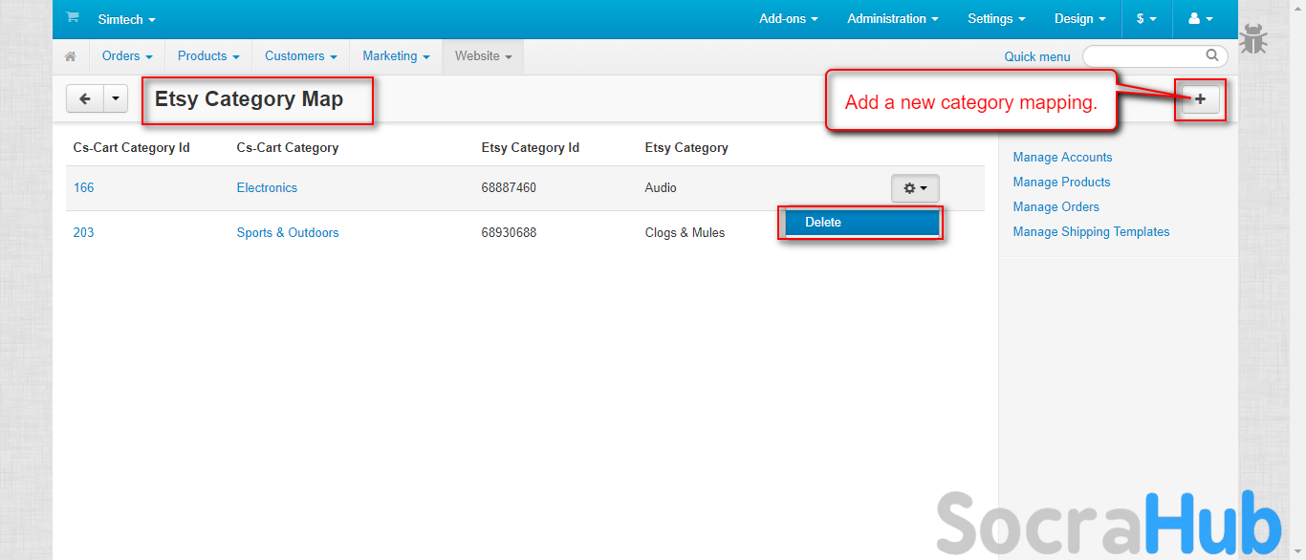Open the currency $ dropdown
Viewport: 1306px width, 560px height.
click(1146, 19)
